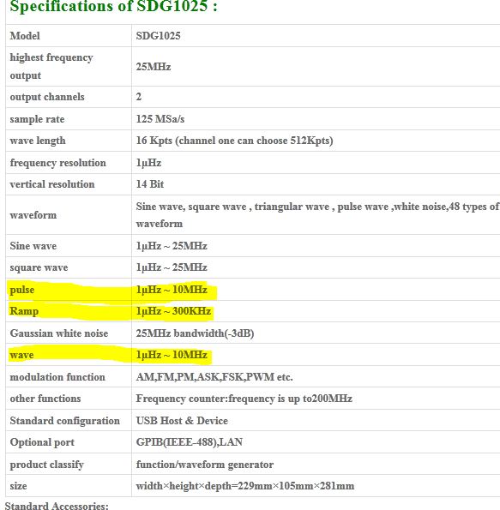
Task: Click the highlighted pulse label
Action: click(x=22, y=290)
